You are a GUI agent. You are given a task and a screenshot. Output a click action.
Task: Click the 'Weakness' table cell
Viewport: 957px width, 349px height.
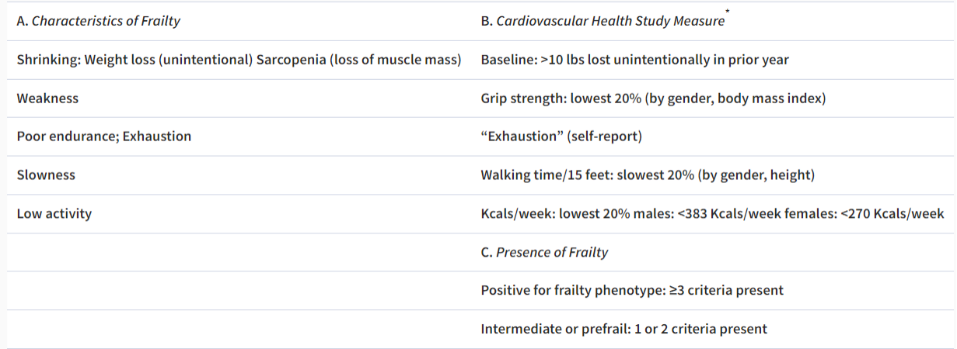[47, 98]
